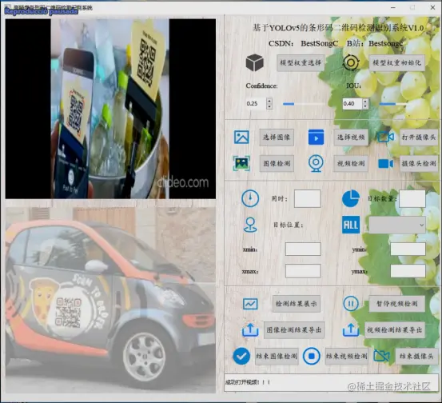Click the 'Confidence:' label
Viewport: 442px width, 403px height.
(x=261, y=86)
